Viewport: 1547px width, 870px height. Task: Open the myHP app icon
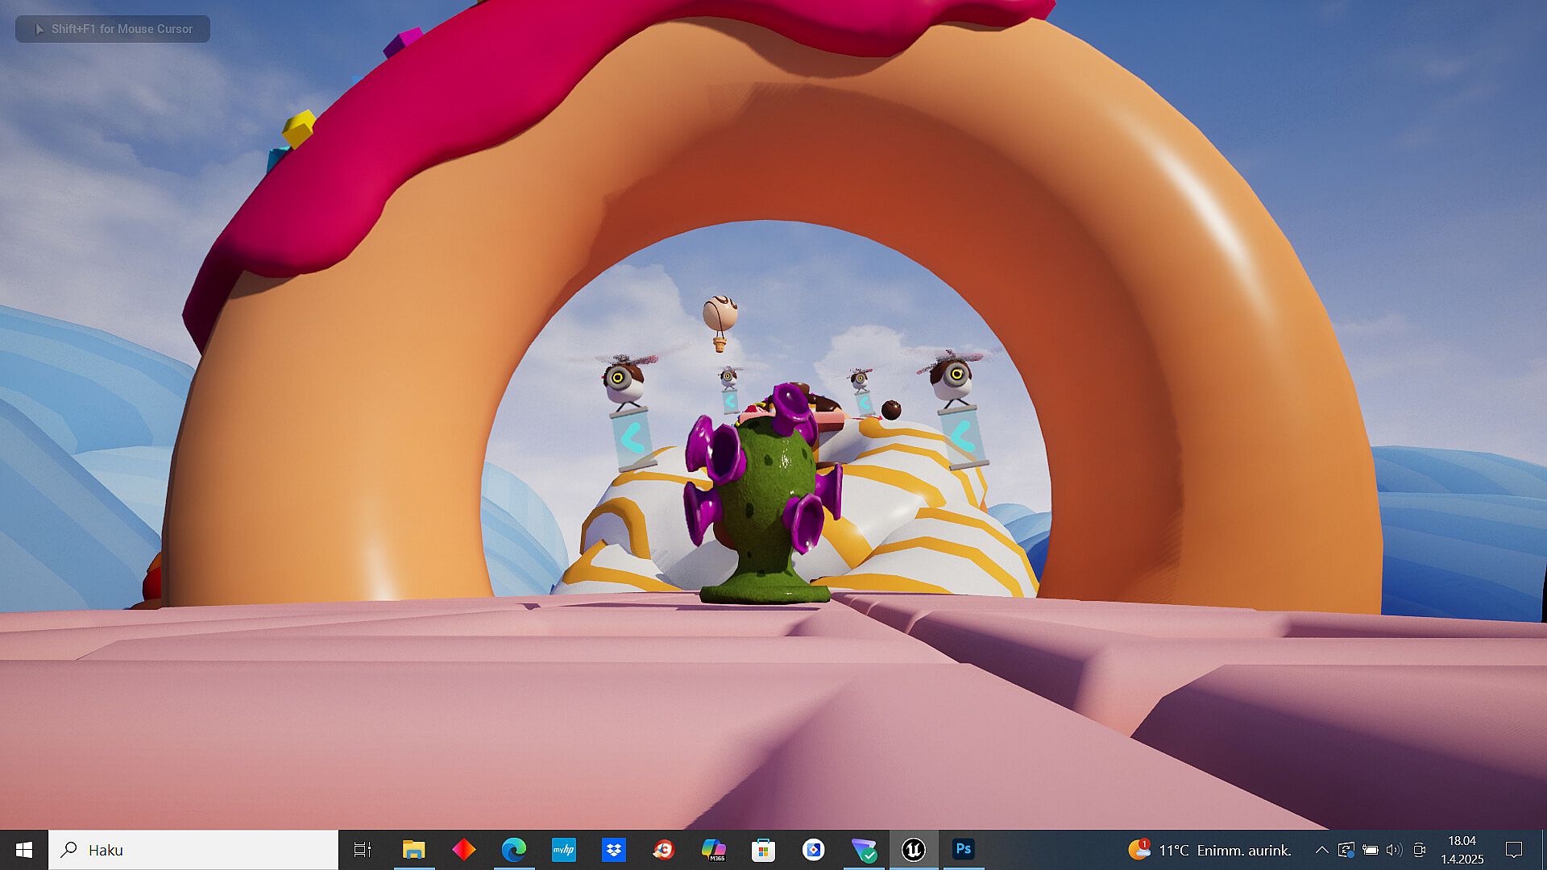(x=563, y=850)
